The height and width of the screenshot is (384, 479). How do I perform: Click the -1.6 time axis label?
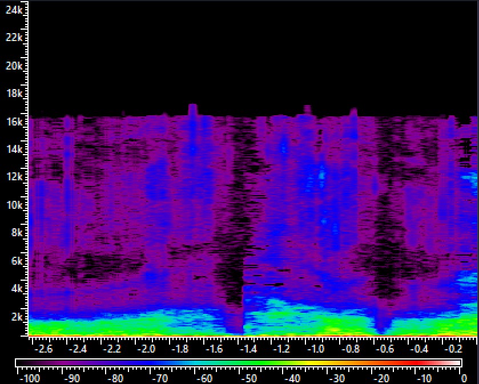pos(214,349)
